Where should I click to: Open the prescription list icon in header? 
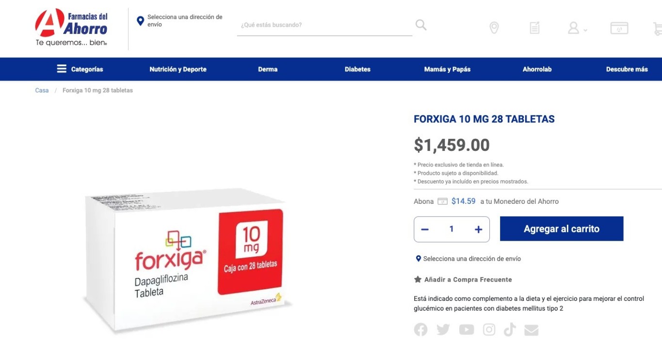click(x=534, y=28)
